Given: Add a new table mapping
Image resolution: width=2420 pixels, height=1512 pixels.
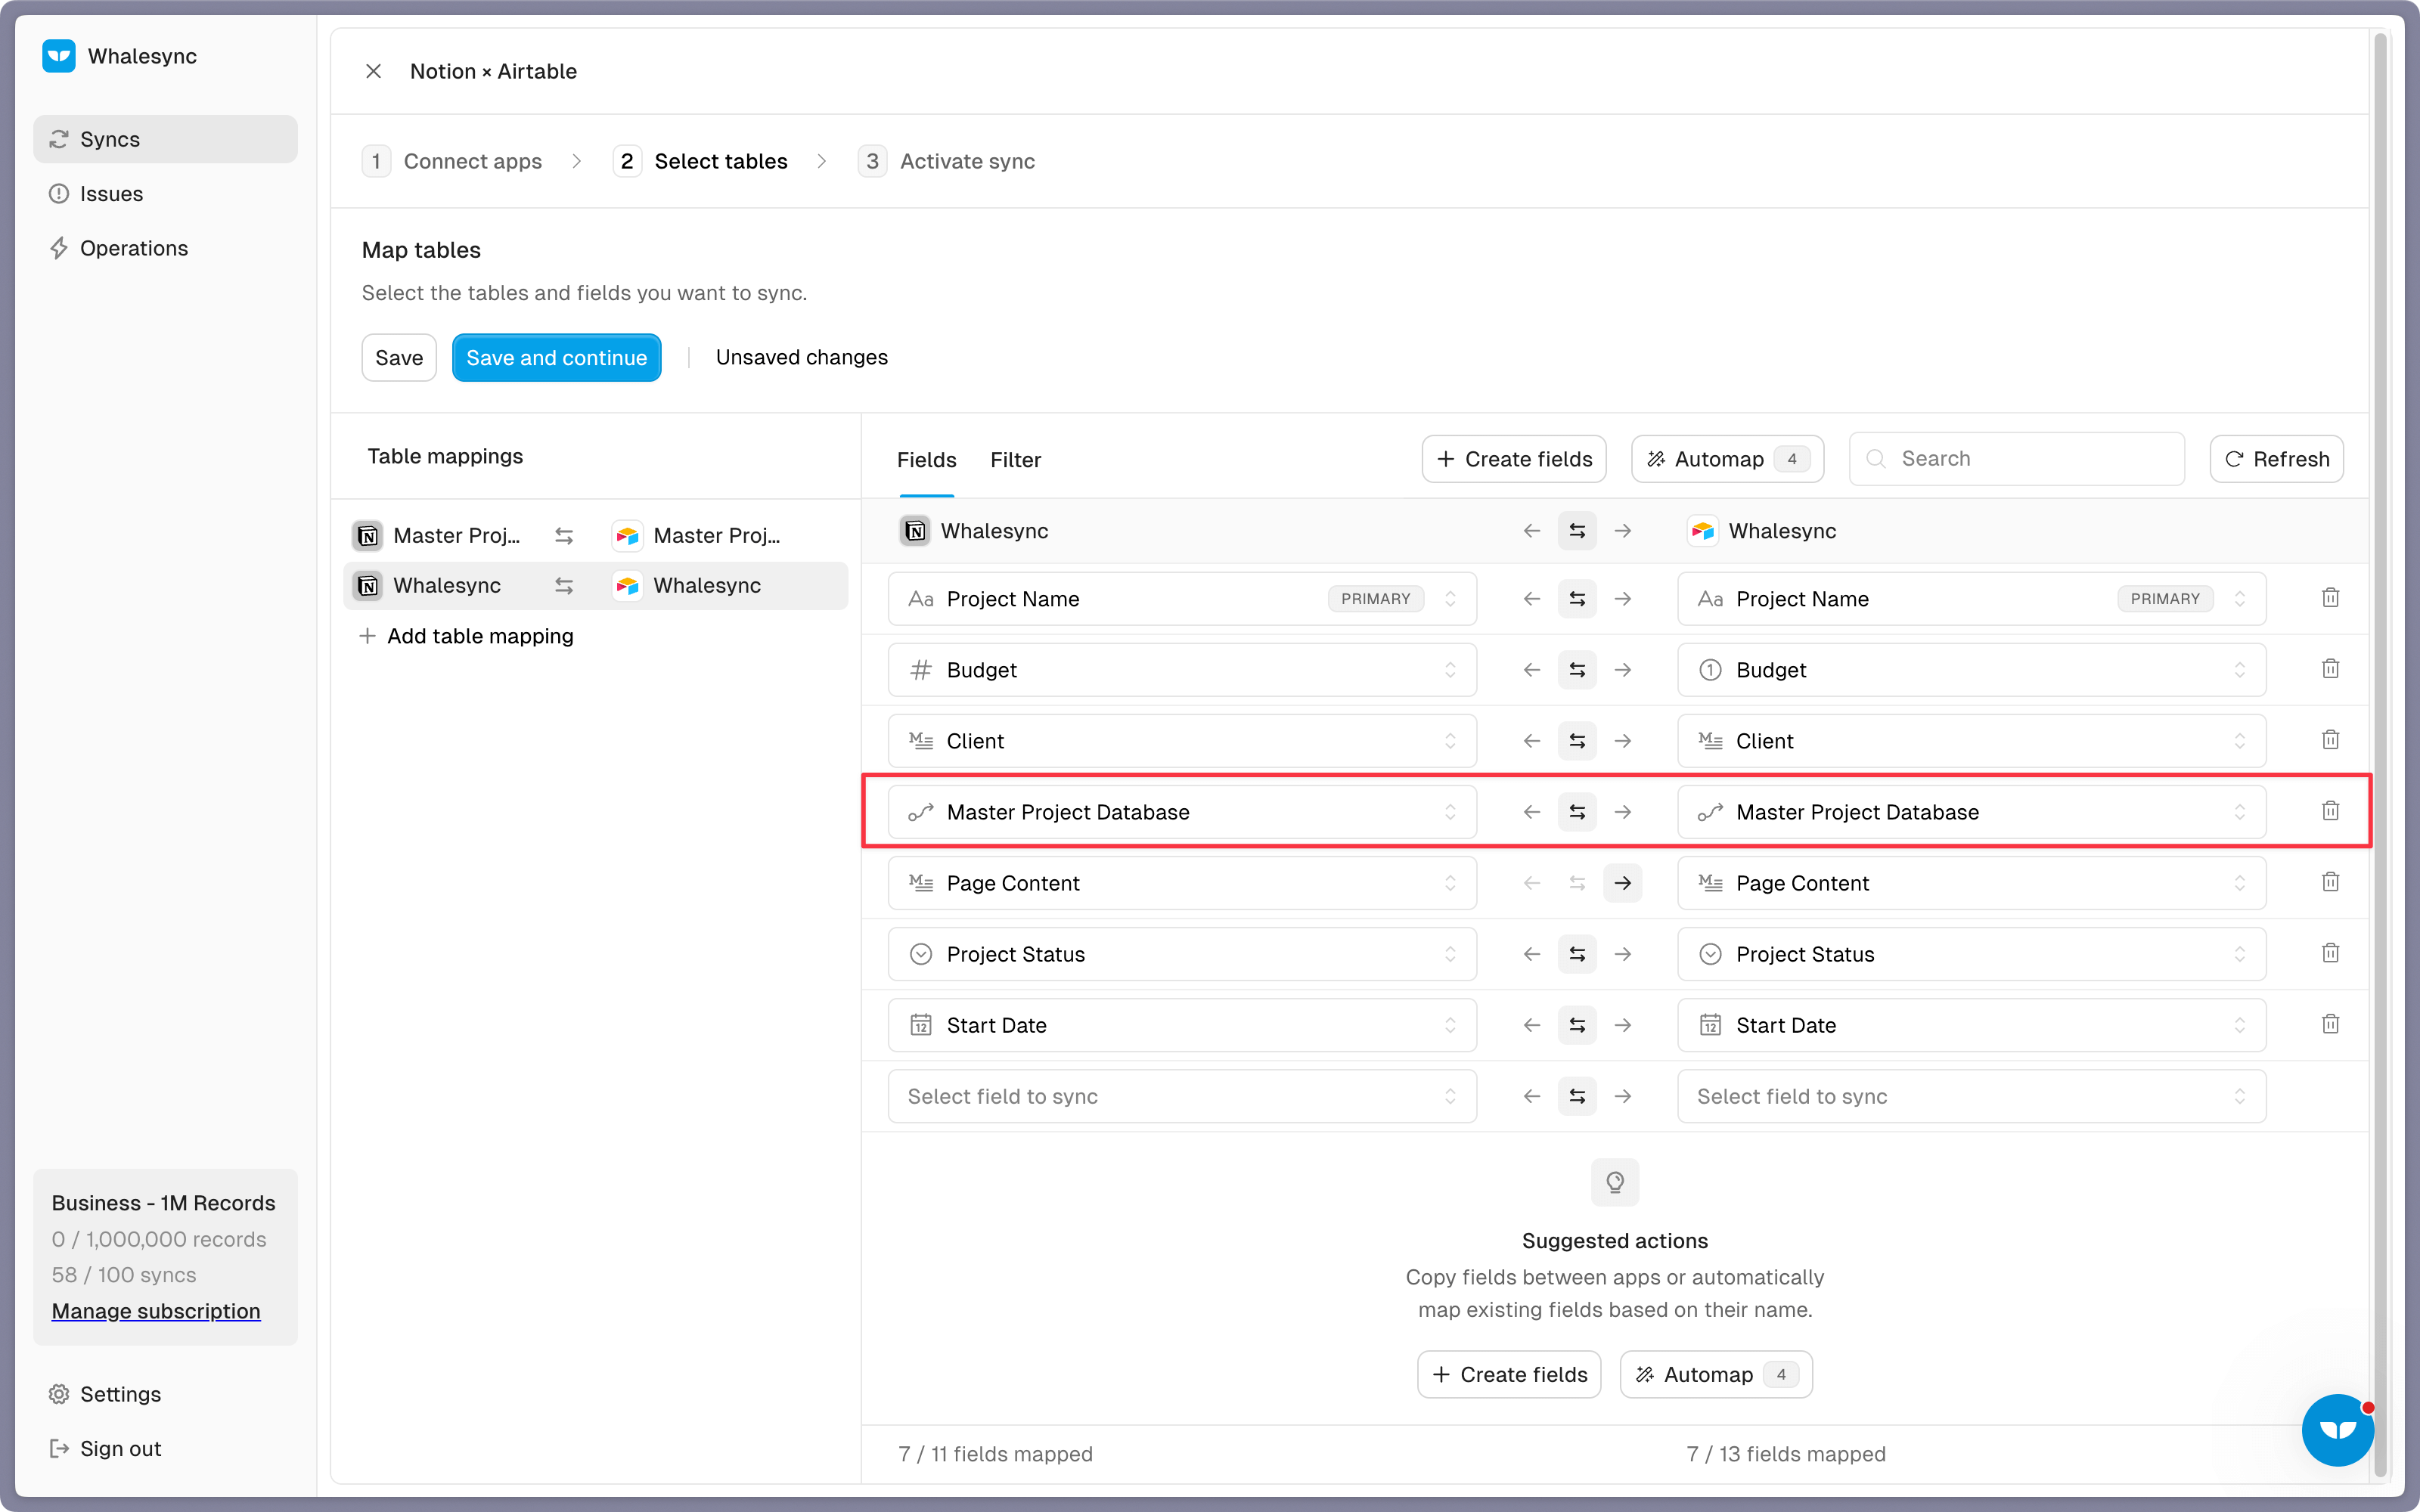Looking at the screenshot, I should coord(466,636).
